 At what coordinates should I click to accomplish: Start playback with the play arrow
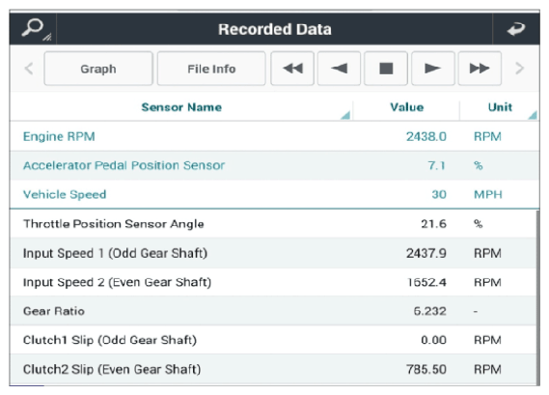click(x=433, y=69)
